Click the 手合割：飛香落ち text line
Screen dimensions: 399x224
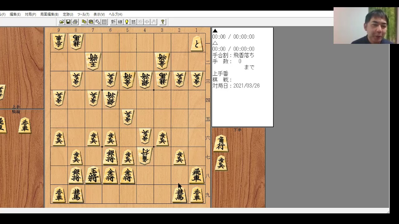(233, 55)
